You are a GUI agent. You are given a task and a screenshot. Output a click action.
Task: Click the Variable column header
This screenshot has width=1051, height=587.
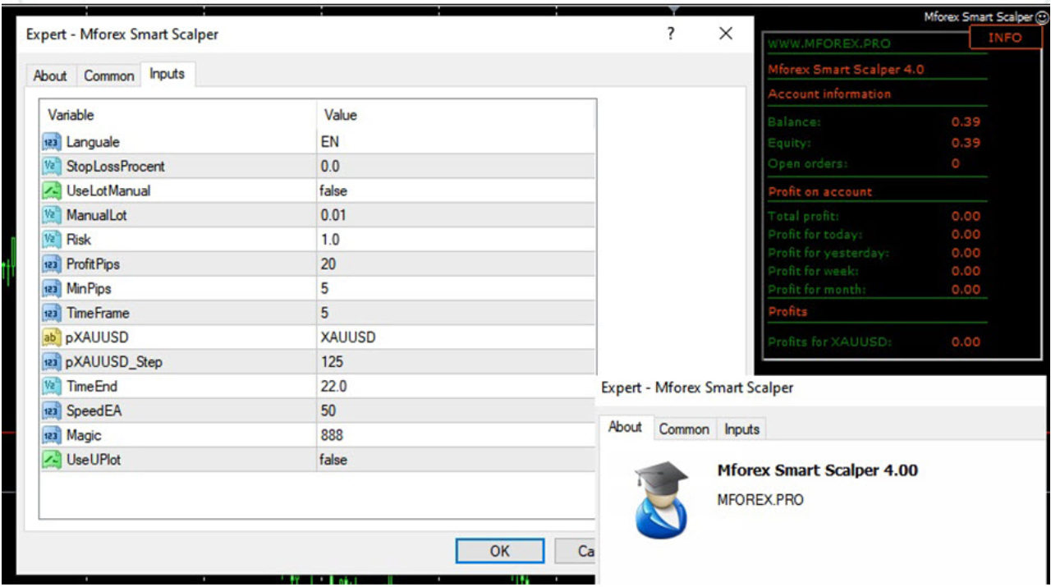click(71, 115)
